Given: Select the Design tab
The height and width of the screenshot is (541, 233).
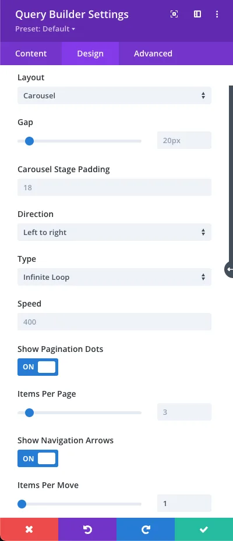Looking at the screenshot, I should pos(90,54).
